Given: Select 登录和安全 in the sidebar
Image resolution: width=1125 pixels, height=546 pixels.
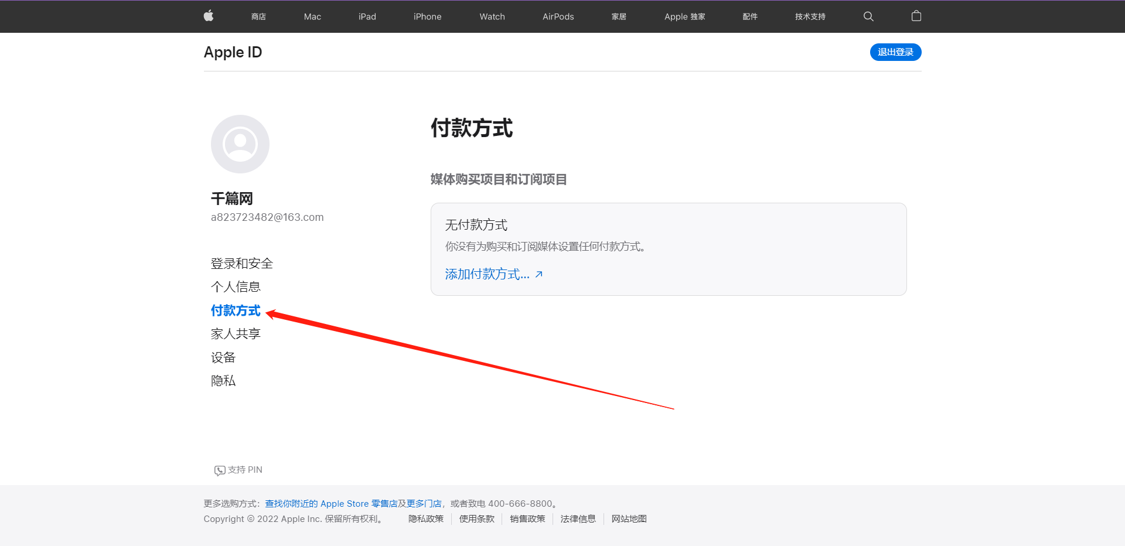Looking at the screenshot, I should [x=241, y=263].
